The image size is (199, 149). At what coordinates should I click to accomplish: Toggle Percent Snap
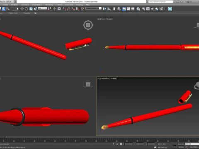(x=73, y=9)
